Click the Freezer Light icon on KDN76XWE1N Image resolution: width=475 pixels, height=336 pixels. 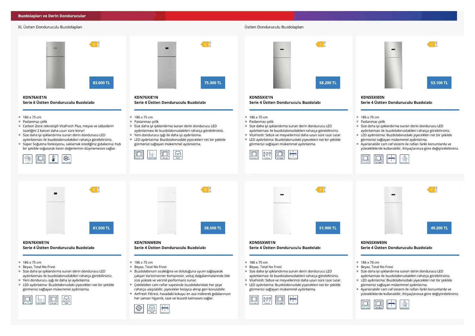click(41, 300)
